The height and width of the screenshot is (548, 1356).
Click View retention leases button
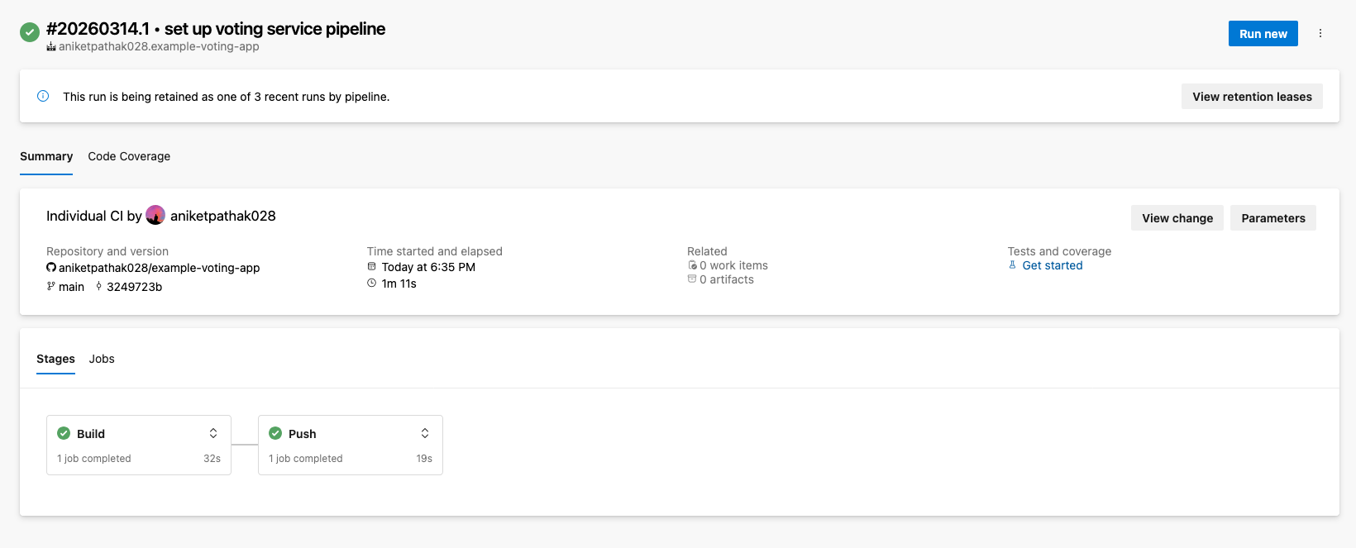1252,97
